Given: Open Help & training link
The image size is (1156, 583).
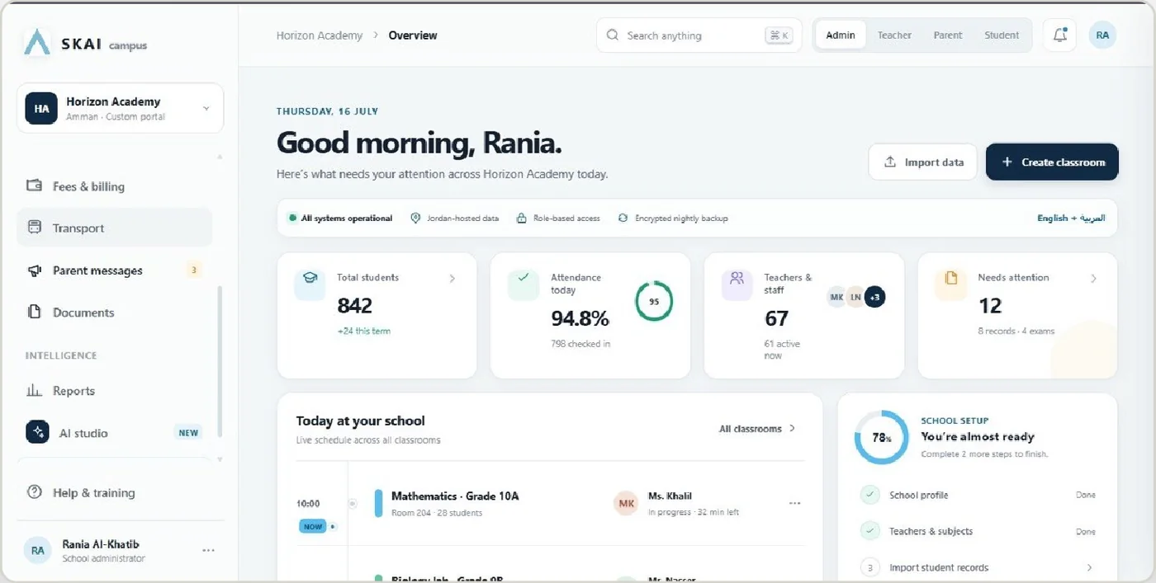Looking at the screenshot, I should click(93, 493).
